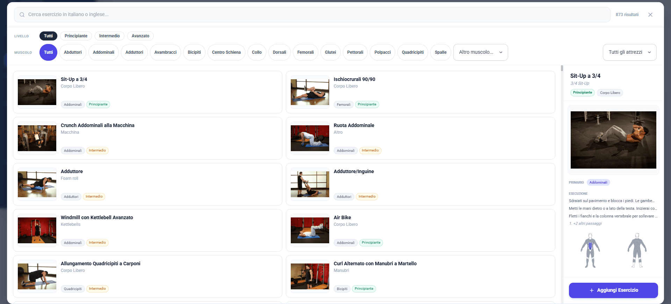Open Air Bike exercise thumbnail

coord(310,230)
